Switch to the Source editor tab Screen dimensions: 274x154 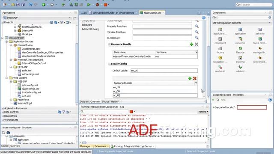coord(106,102)
